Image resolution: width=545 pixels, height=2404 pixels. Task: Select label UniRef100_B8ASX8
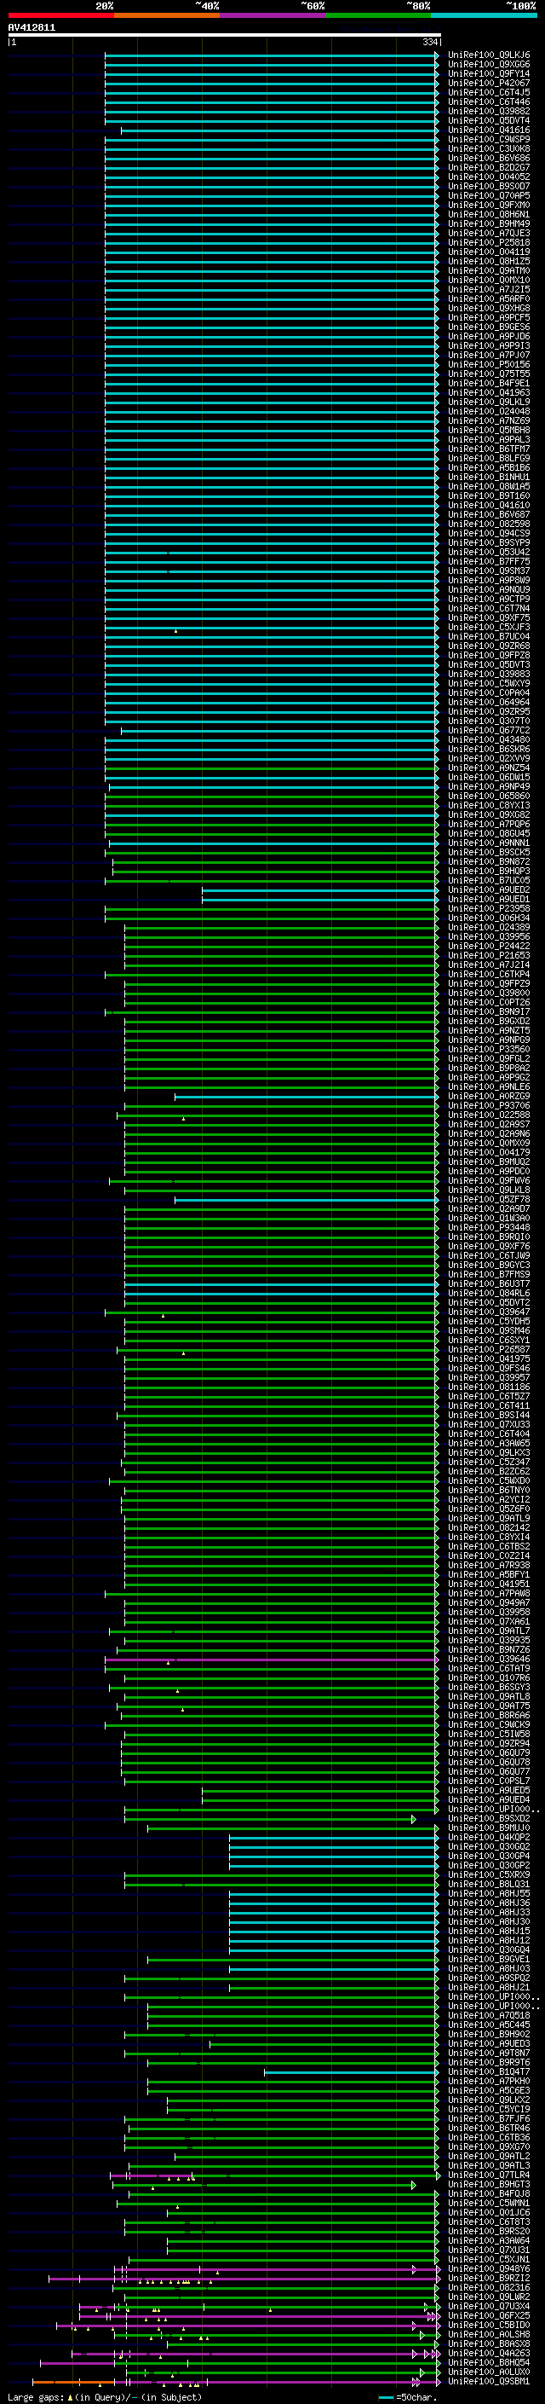(488, 2343)
